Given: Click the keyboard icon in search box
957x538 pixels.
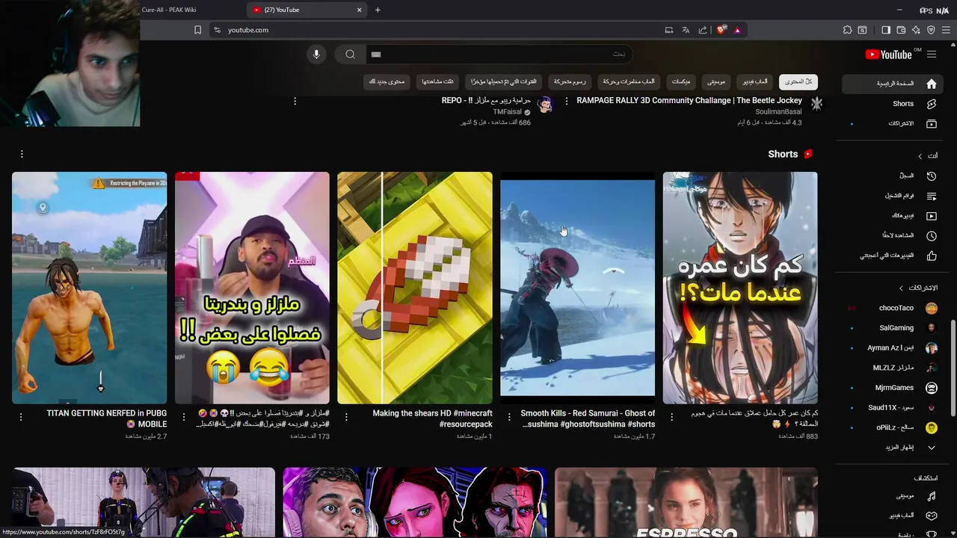Looking at the screenshot, I should pos(376,55).
